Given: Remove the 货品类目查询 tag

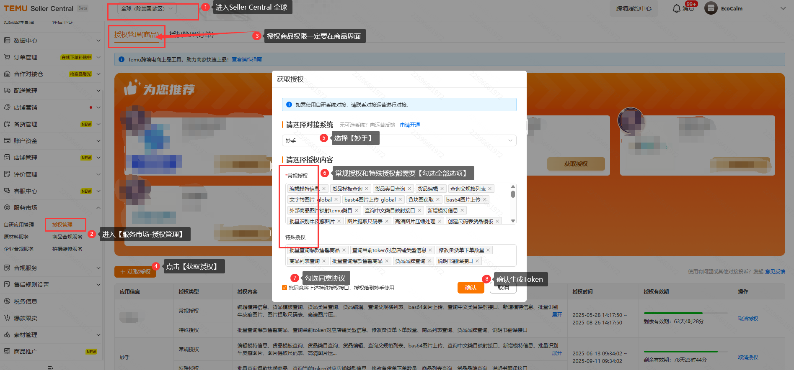Looking at the screenshot, I should pos(409,189).
